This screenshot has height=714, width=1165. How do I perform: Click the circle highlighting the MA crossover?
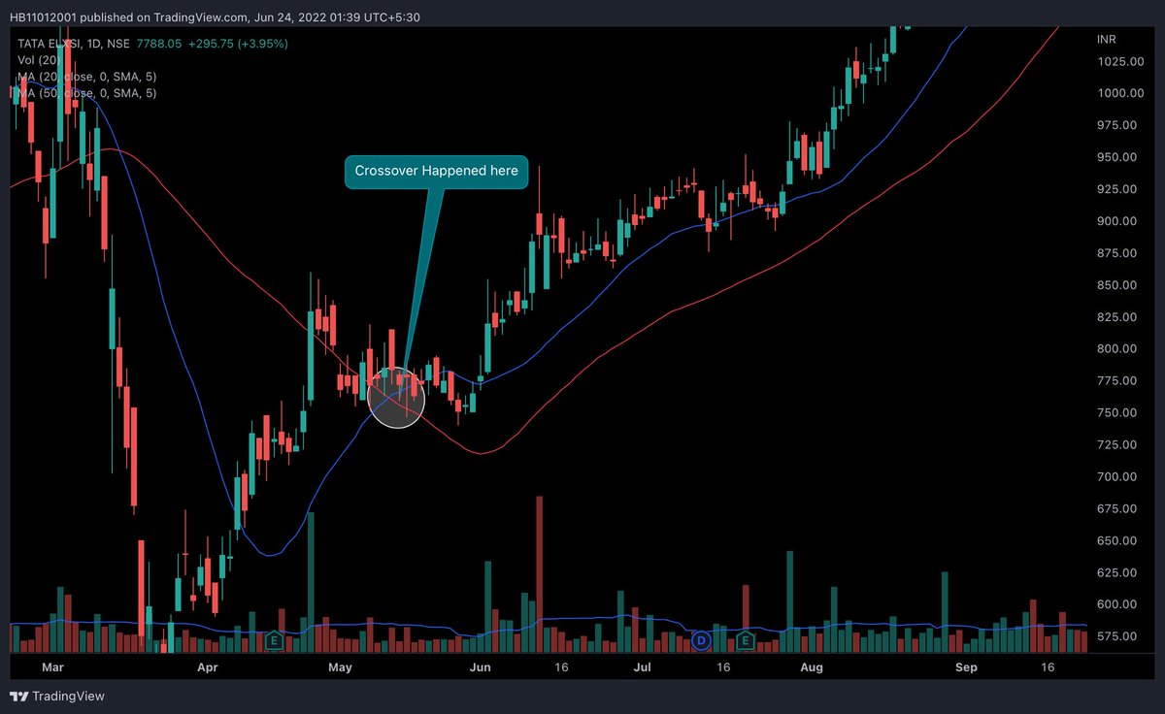click(x=397, y=399)
